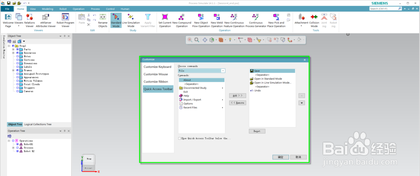Create a New Pick and Place Operation
This screenshot has height=176, width=420.
pyautogui.click(x=276, y=20)
